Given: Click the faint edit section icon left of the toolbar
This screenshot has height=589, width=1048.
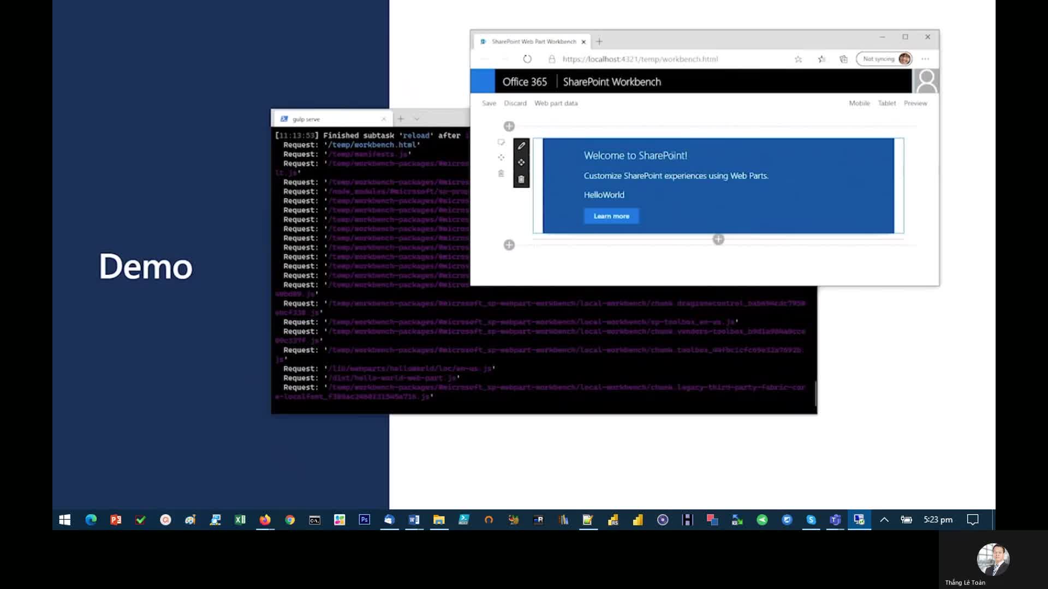Looking at the screenshot, I should click(x=501, y=142).
